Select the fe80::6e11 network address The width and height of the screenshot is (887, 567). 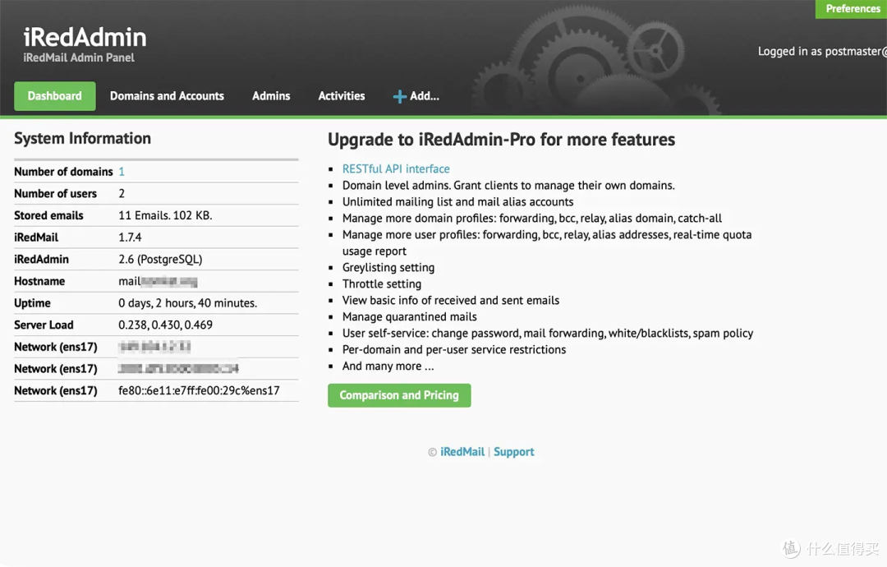(199, 391)
